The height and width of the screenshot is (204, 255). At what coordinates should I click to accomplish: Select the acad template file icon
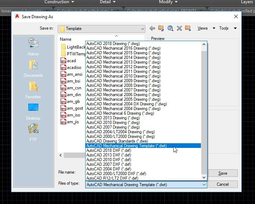pyautogui.click(x=63, y=60)
